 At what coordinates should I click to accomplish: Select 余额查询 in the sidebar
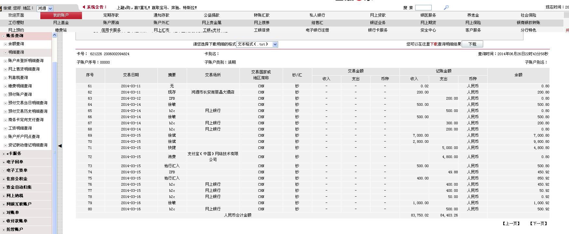[16, 44]
